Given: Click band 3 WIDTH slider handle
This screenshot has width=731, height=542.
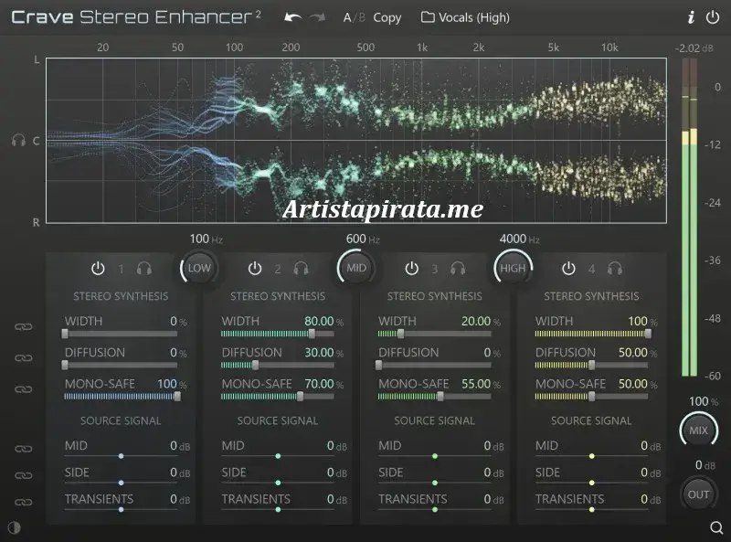Looking at the screenshot, I should click(x=400, y=334).
